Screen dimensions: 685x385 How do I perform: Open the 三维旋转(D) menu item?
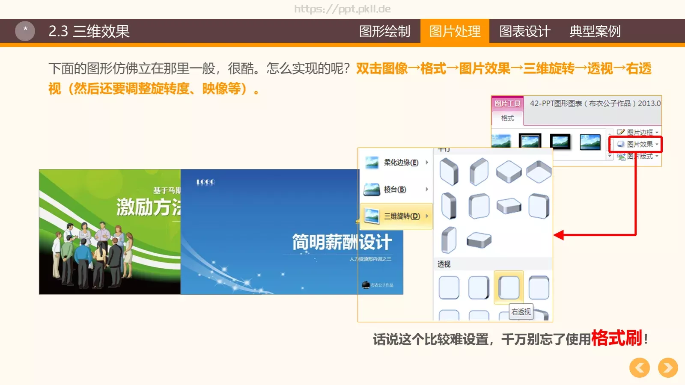(396, 216)
